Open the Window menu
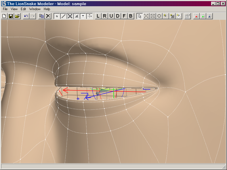 (35, 9)
